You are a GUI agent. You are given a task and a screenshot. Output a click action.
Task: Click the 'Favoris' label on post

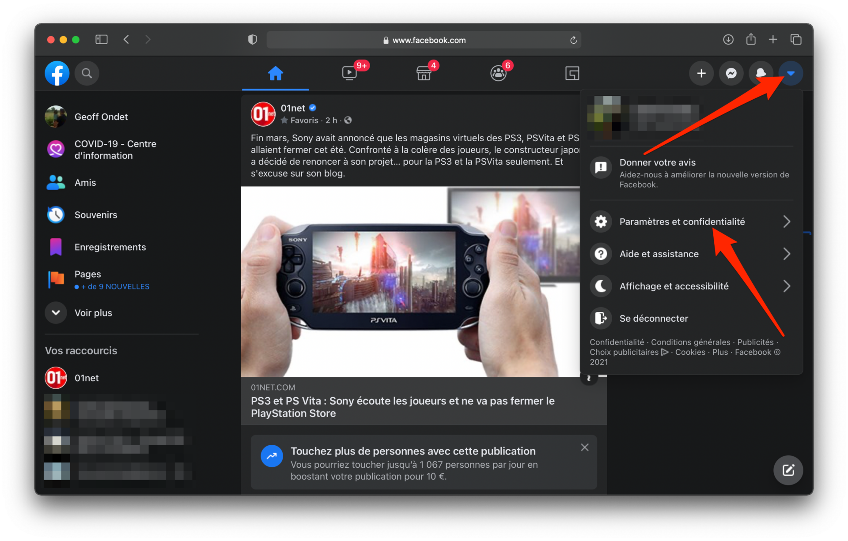click(304, 120)
